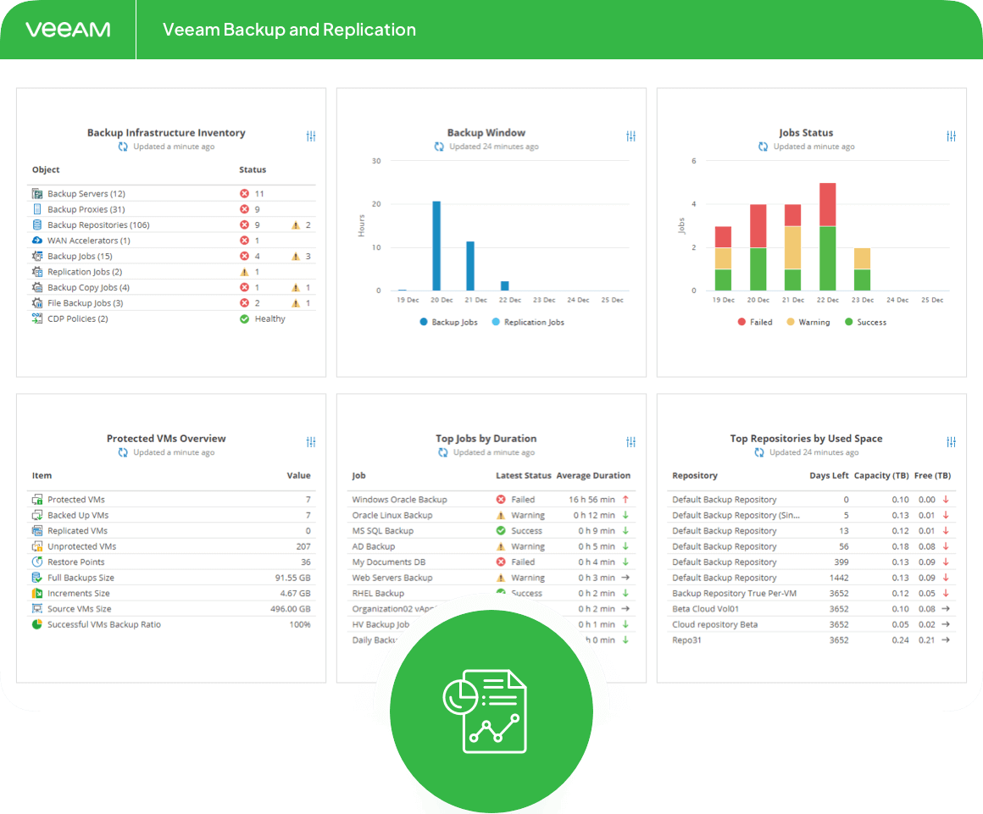This screenshot has height=814, width=983.
Task: Click refresh icon under Backup Window title
Action: pos(439,147)
